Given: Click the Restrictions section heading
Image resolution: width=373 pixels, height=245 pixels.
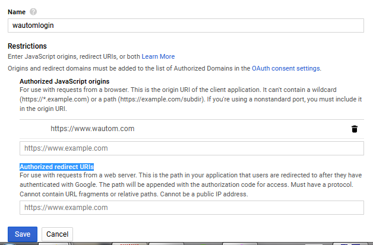Looking at the screenshot, I should (27, 46).
